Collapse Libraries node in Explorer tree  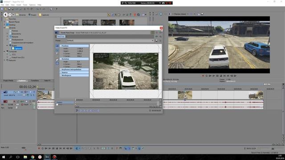click(x=4, y=28)
